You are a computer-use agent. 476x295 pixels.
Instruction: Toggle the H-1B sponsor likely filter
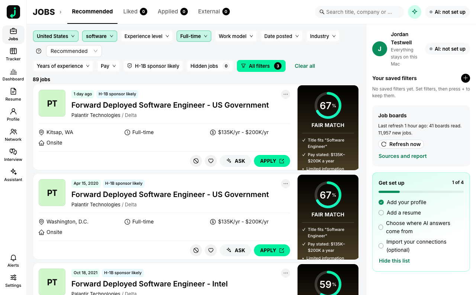tap(153, 66)
